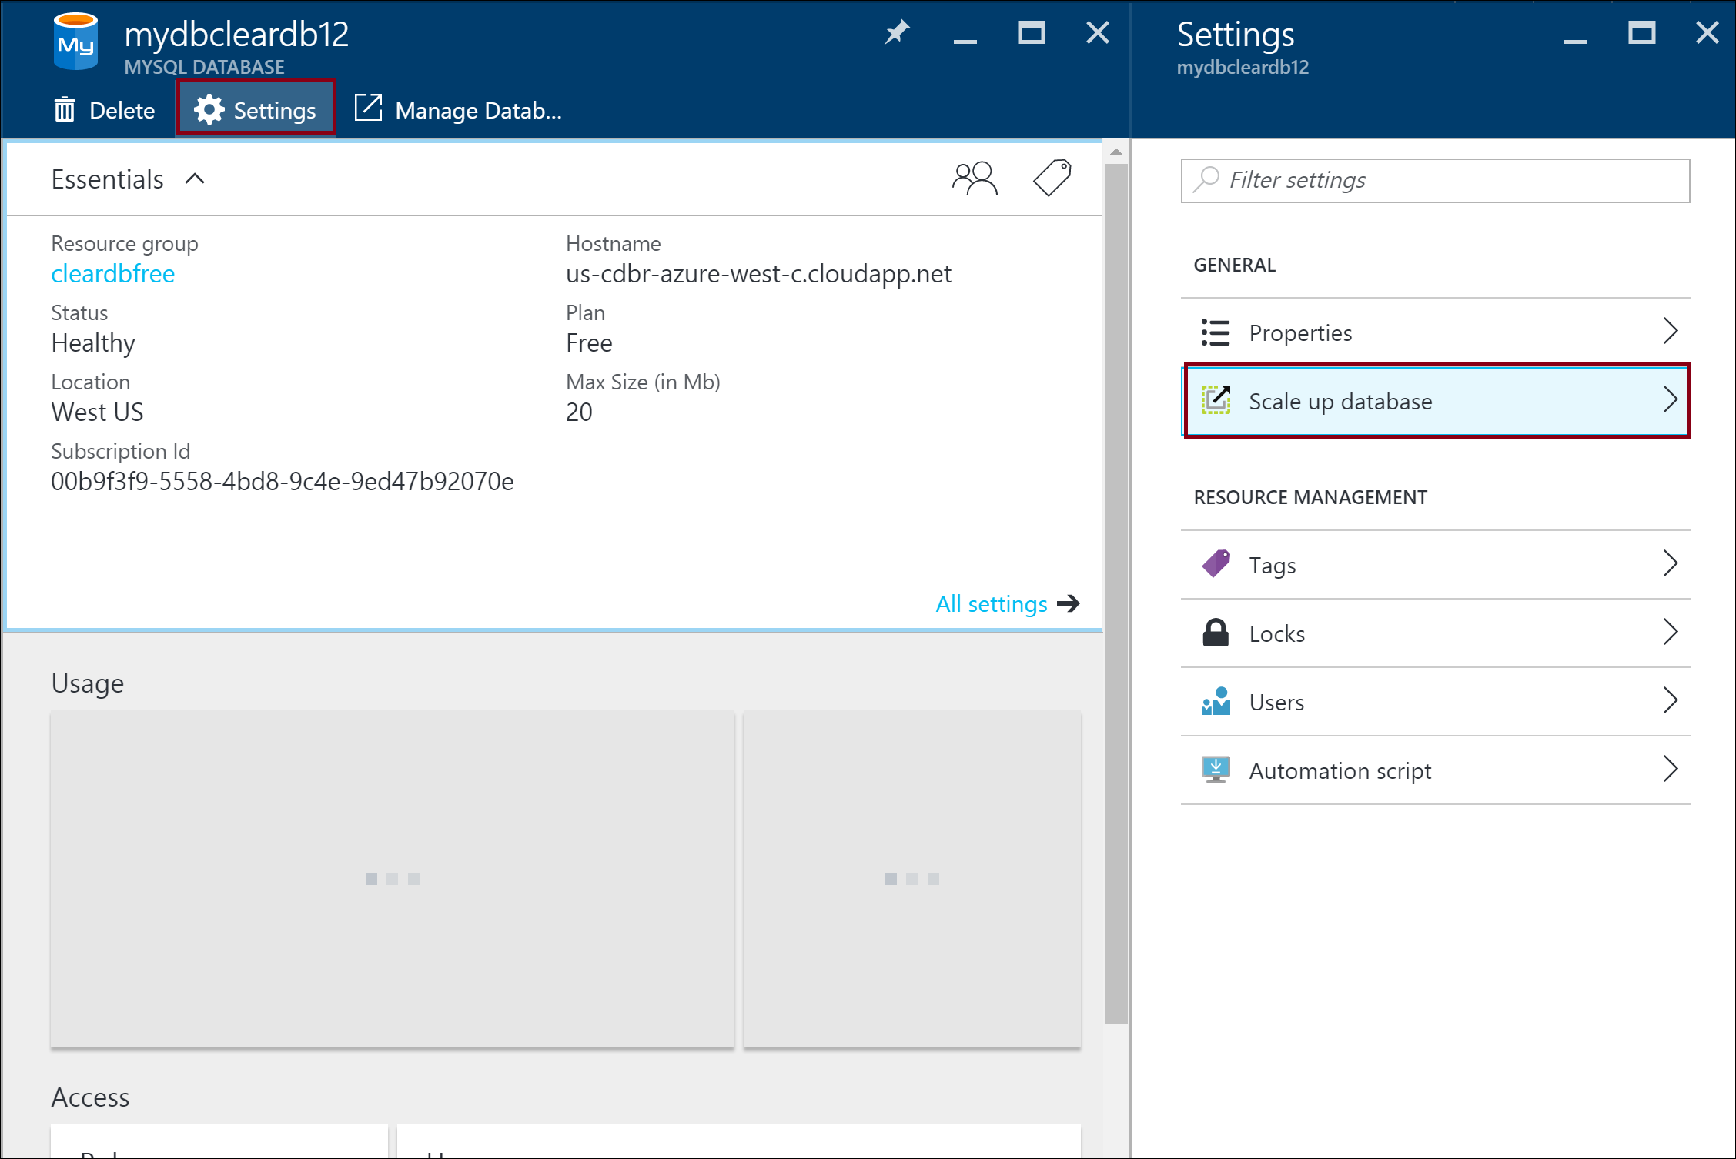
Task: Open the cleardbfree resource group link
Action: [113, 274]
